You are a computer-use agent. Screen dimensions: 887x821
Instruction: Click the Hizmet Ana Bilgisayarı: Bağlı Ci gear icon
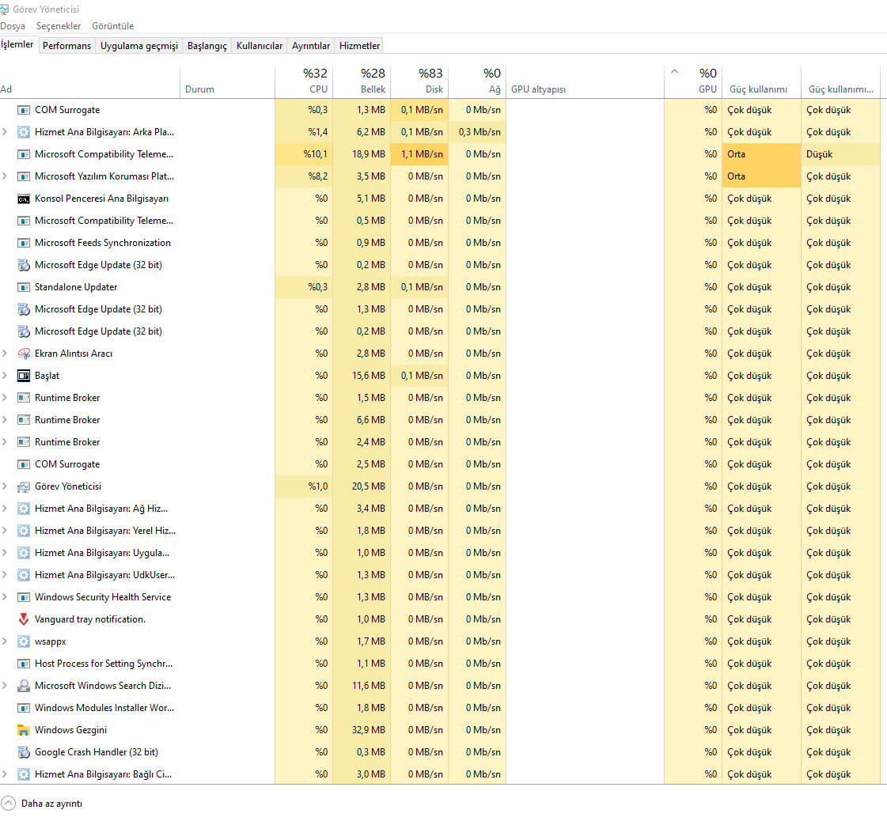[23, 774]
